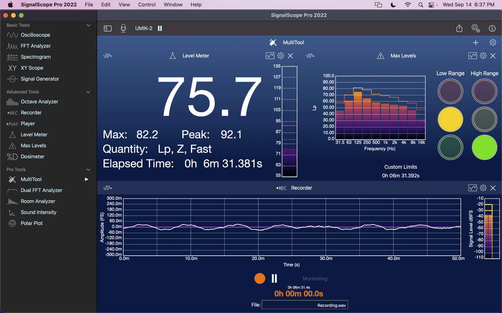Open Control Center in the menu bar
This screenshot has height=313, width=502.
[432, 5]
